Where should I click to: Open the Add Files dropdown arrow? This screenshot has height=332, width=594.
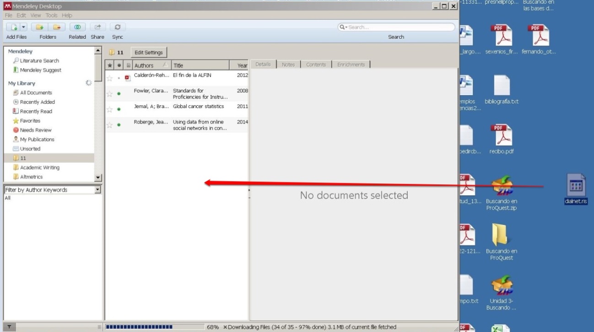pyautogui.click(x=24, y=27)
